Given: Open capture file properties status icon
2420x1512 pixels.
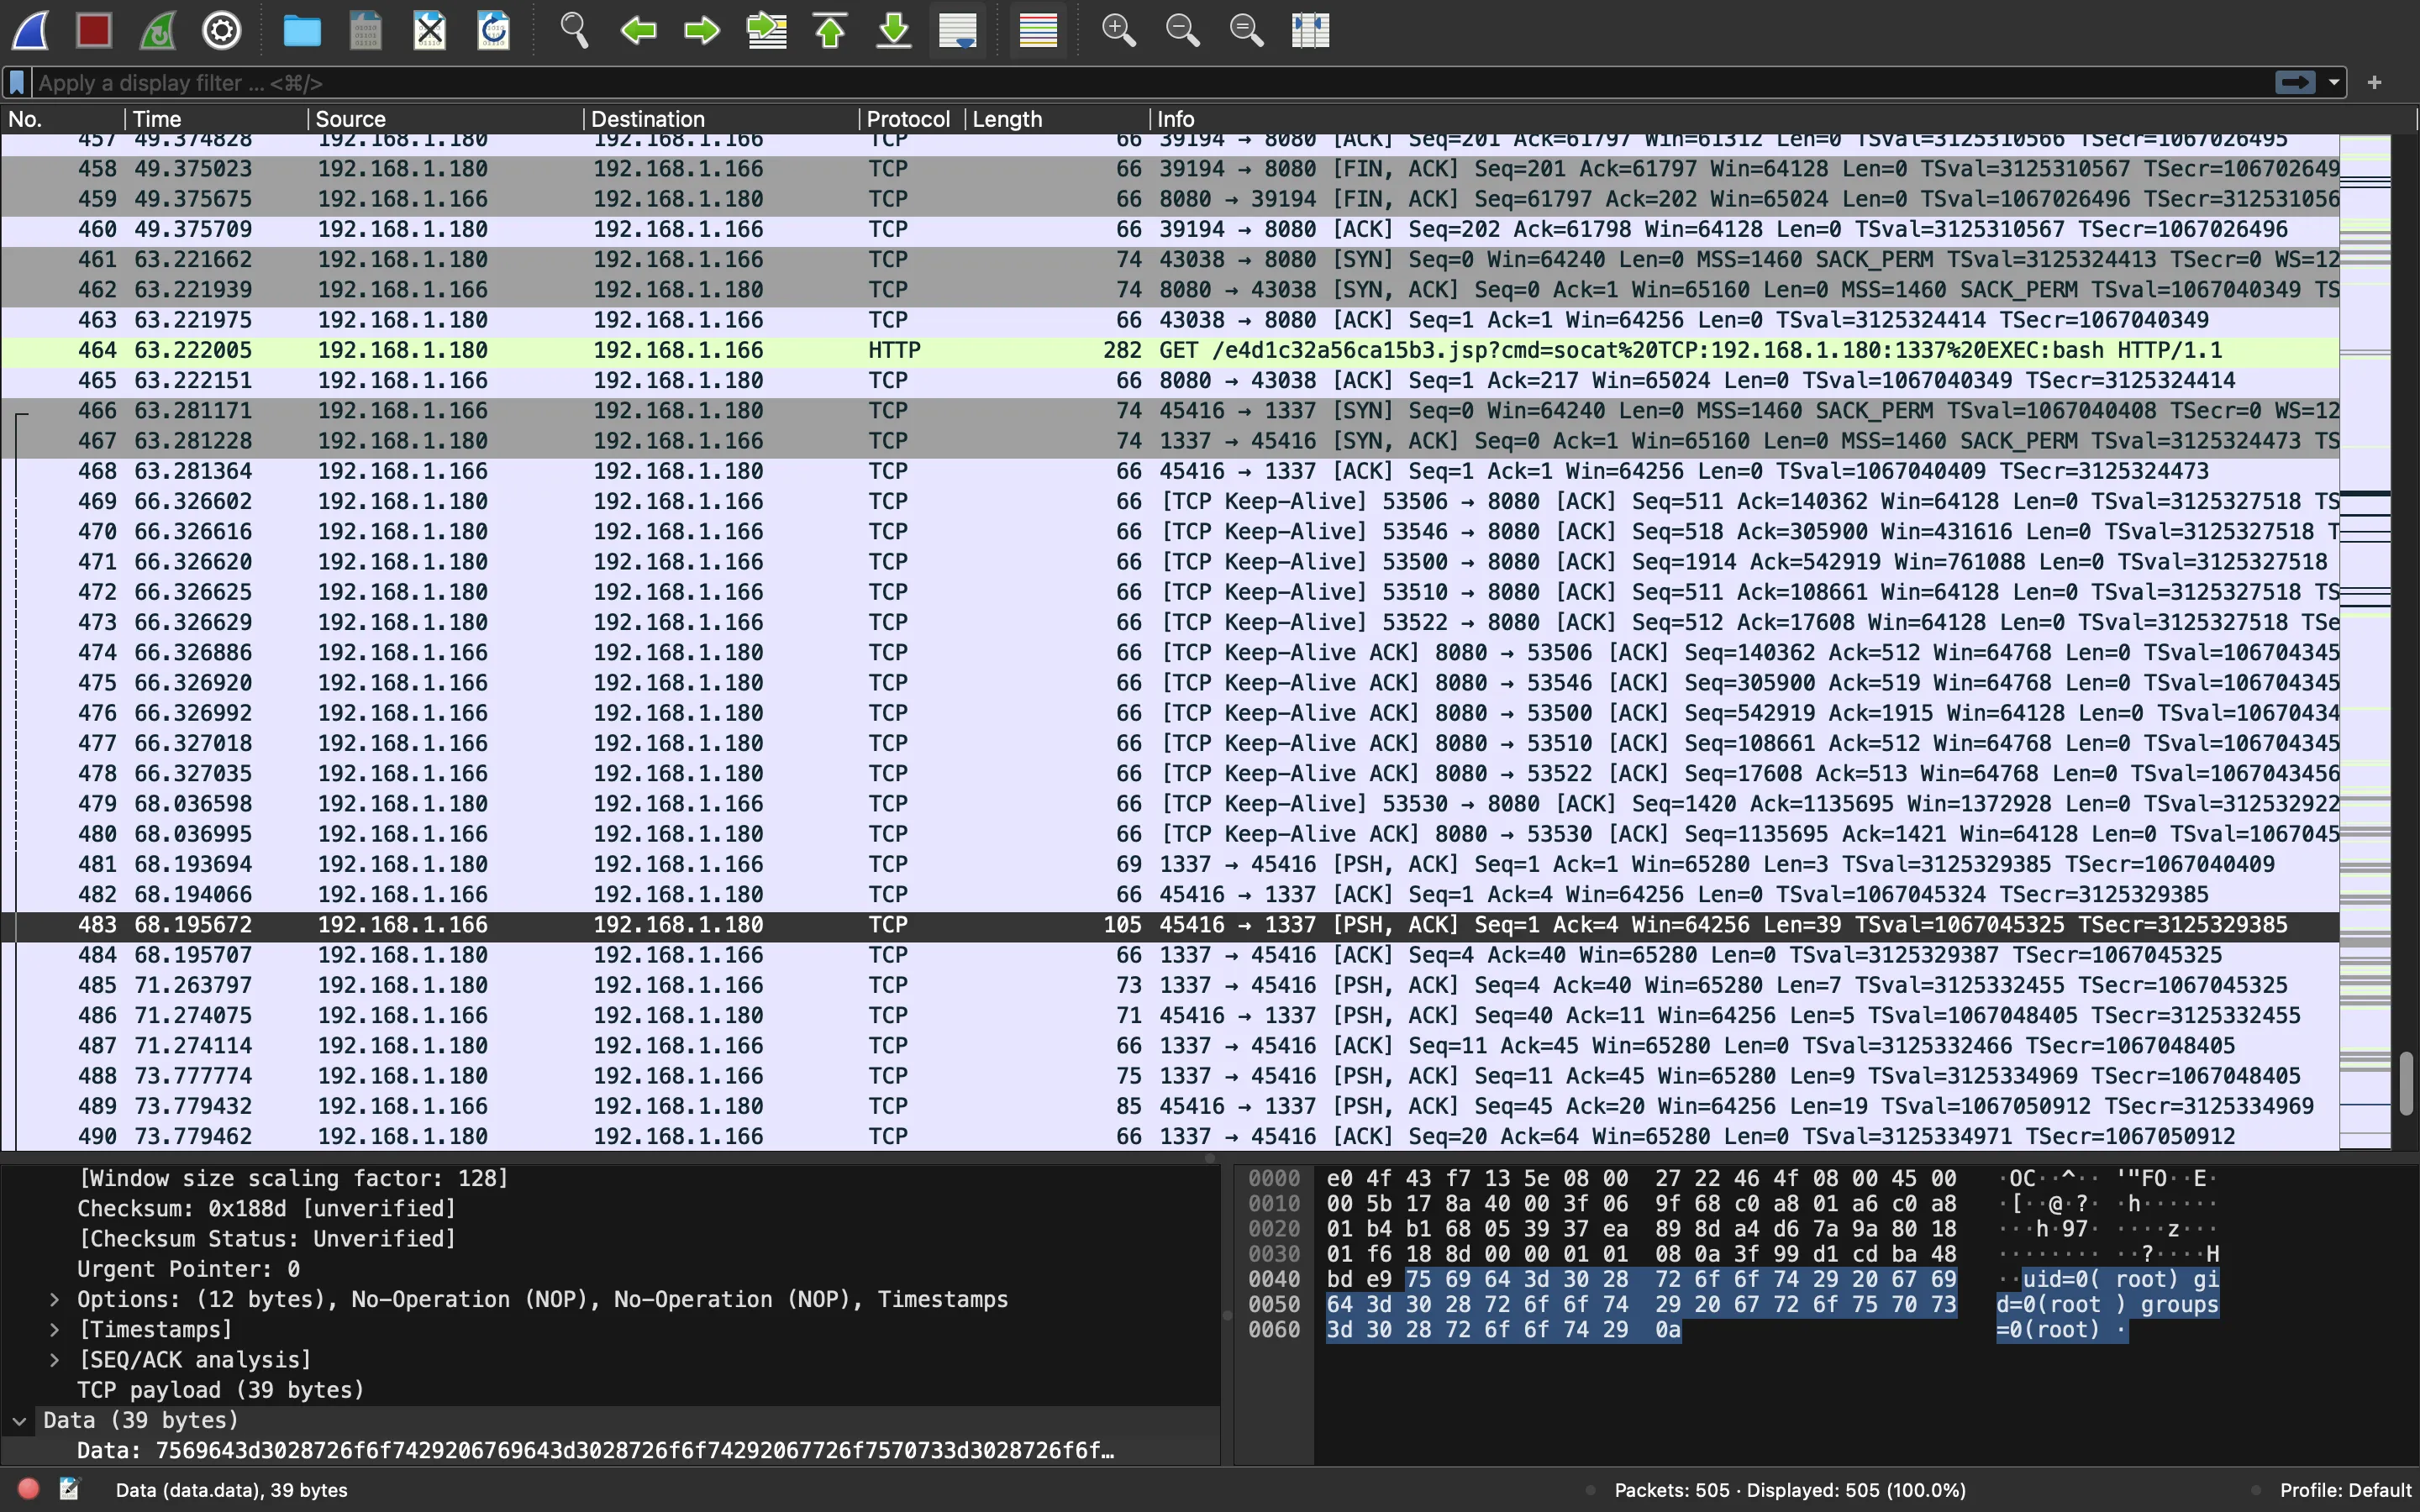Looking at the screenshot, I should [69, 1489].
